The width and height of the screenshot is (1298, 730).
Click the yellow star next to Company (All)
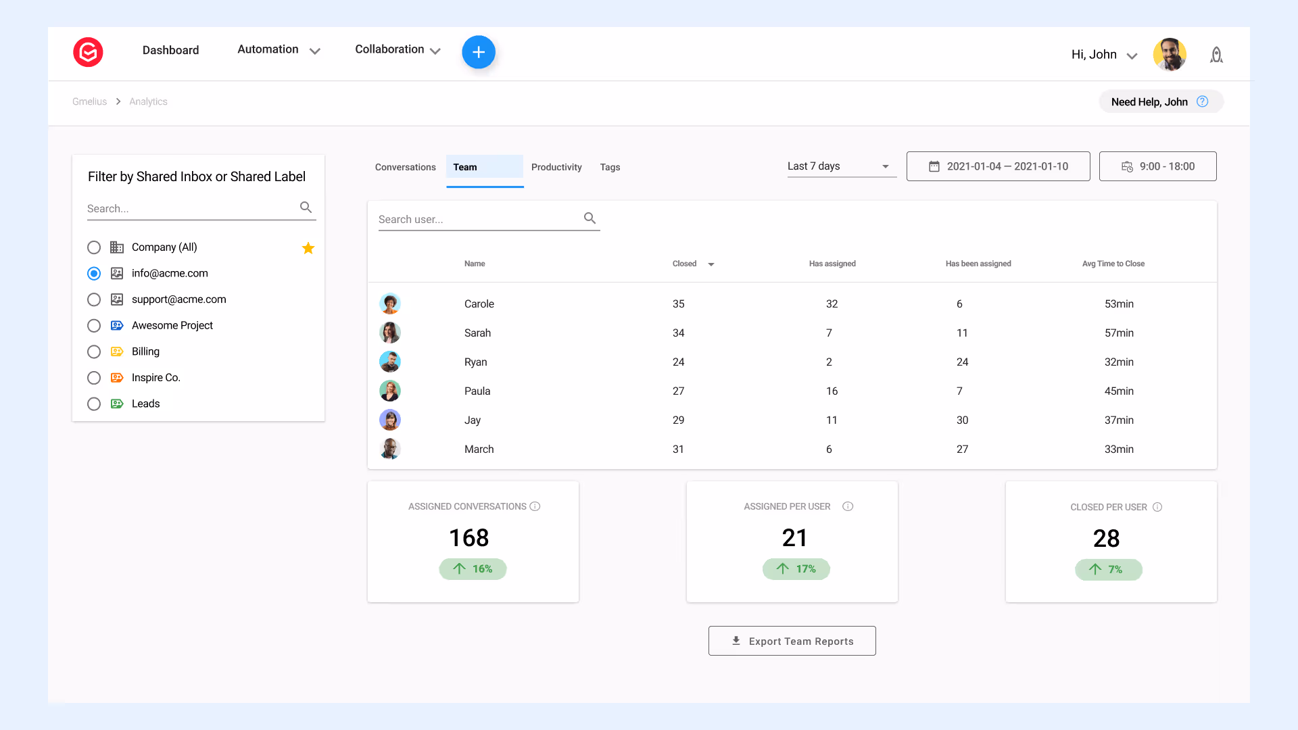coord(308,248)
